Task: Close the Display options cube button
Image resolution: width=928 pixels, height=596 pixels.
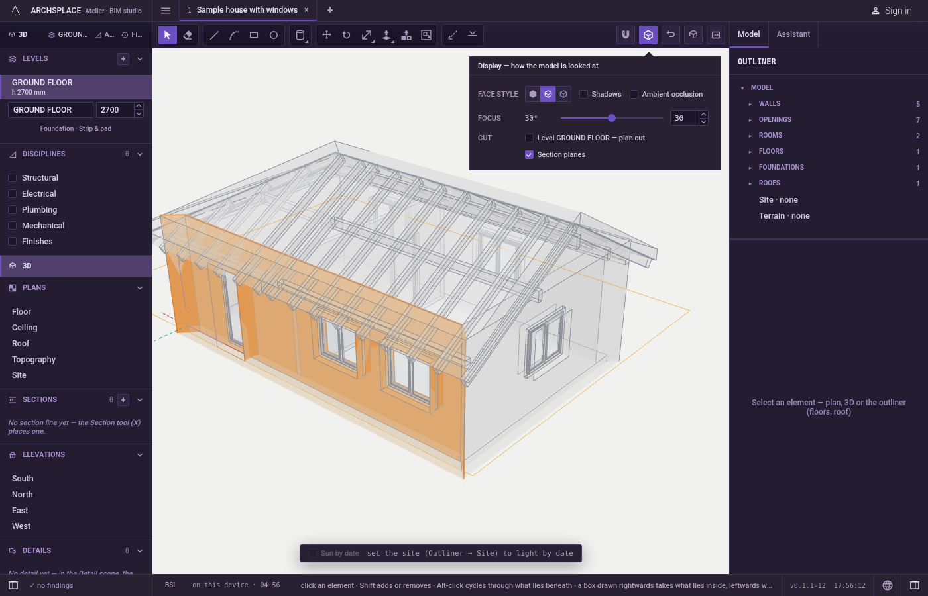Action: (648, 35)
